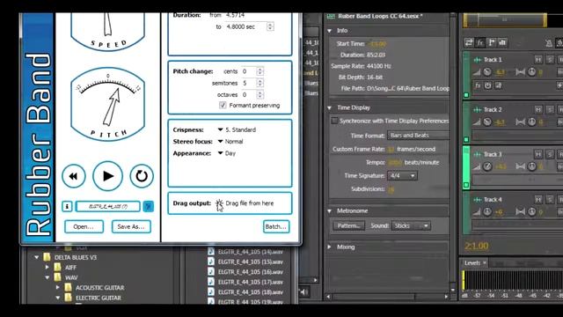Click the 'Drag file from here' output icon
The height and width of the screenshot is (317, 563).
219,203
